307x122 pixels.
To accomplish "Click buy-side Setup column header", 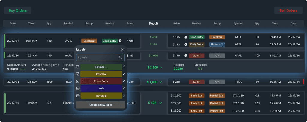I will [x=89, y=24].
